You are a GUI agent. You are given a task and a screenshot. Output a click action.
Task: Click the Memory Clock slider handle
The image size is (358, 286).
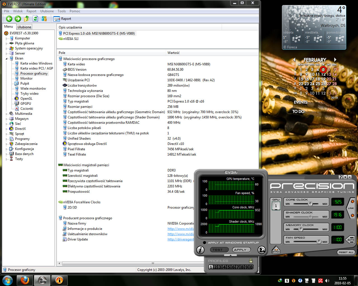pos(301,229)
